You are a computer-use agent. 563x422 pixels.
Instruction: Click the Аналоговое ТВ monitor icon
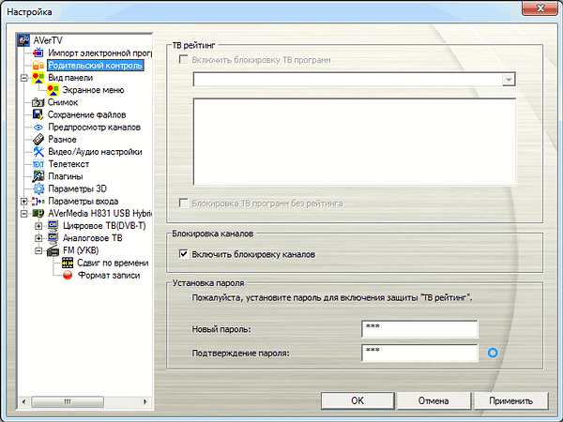coord(53,238)
